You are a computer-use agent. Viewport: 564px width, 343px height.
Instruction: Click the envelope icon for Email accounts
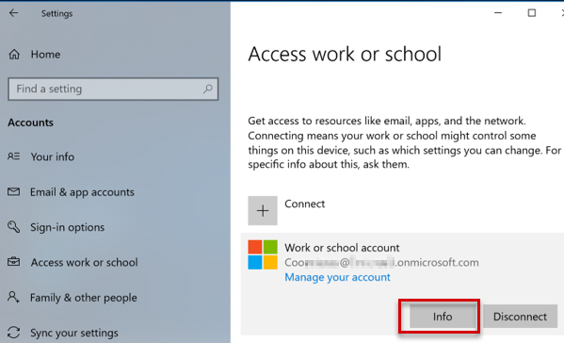14,191
